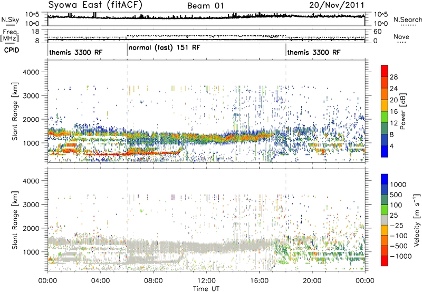Viewport: 422px width, 292px height.
Task: Click the second 'themis 3300 RF' label after 16:00
Action: click(314, 52)
